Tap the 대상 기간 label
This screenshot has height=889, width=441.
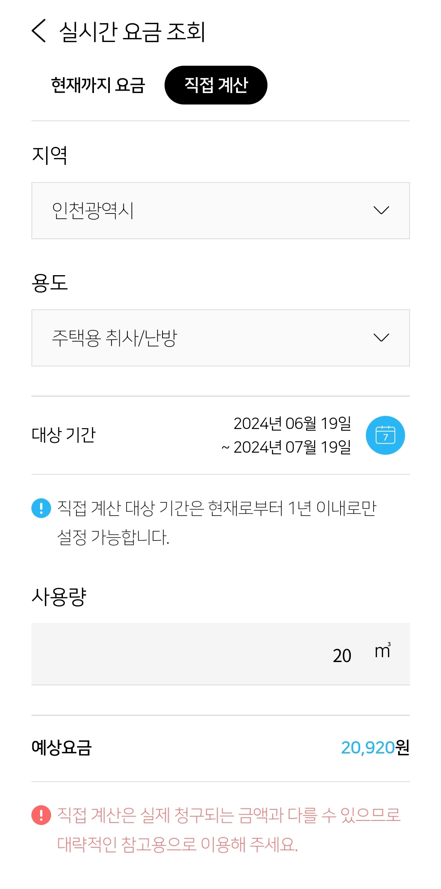64,435
